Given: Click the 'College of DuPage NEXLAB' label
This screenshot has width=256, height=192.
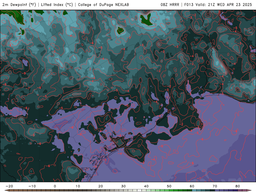Looking at the screenshot, I should [x=103, y=4].
